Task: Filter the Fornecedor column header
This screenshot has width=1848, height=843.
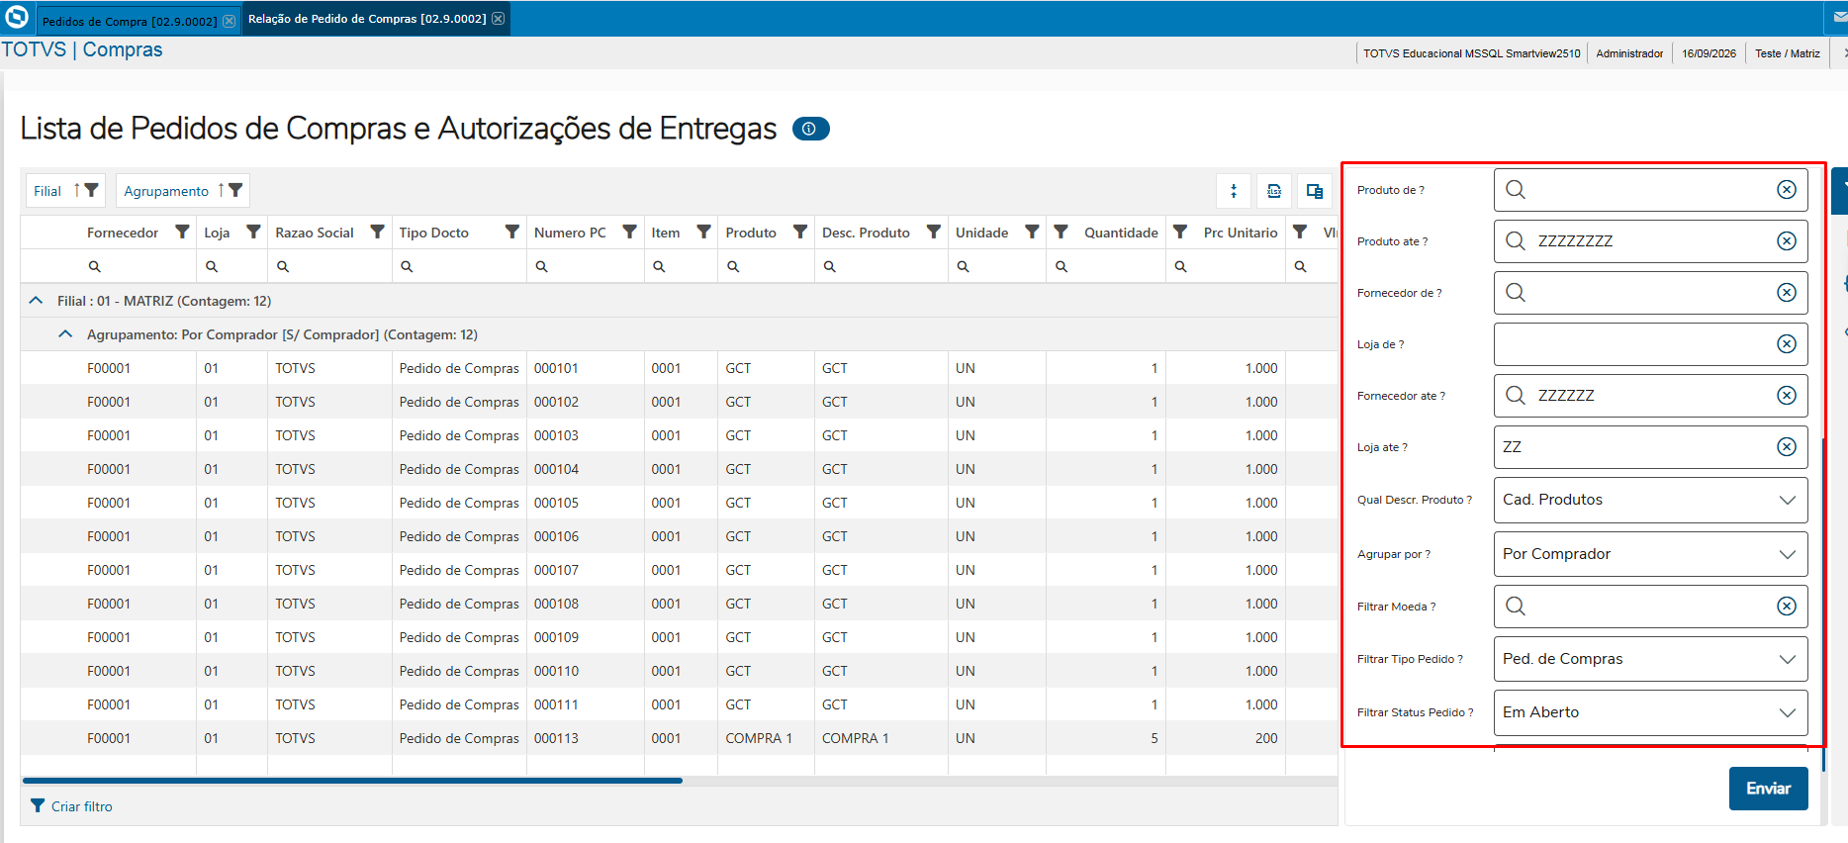Action: 182,232
